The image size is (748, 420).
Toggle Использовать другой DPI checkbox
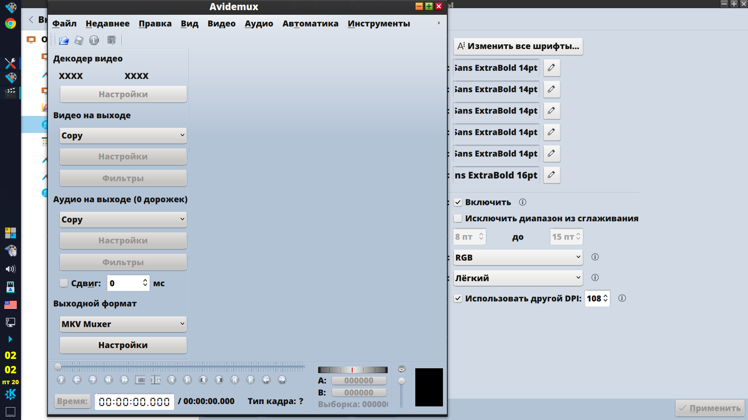458,299
